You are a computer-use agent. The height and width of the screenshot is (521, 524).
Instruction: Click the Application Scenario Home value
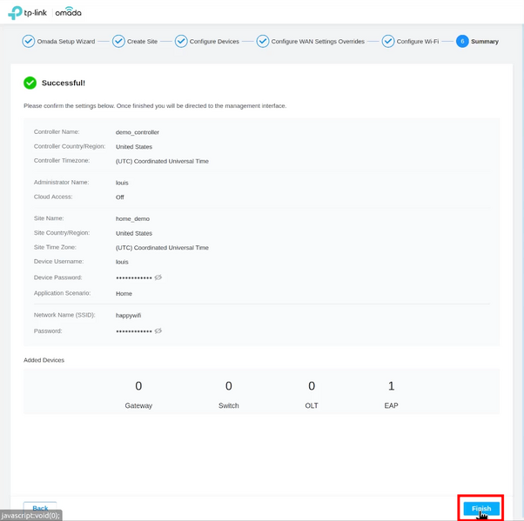pyautogui.click(x=124, y=294)
